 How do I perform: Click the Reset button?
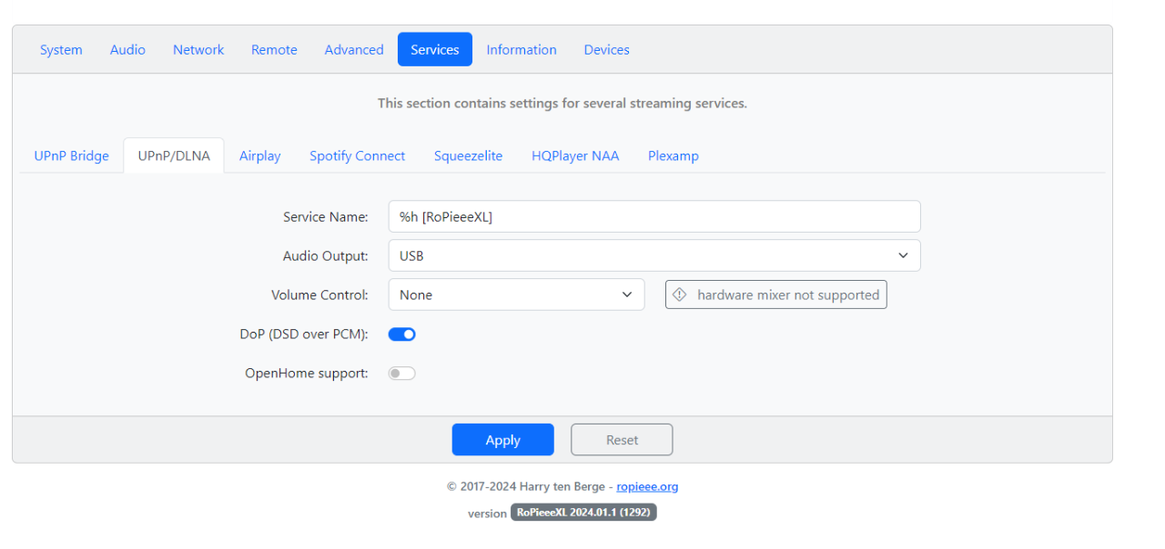(622, 440)
